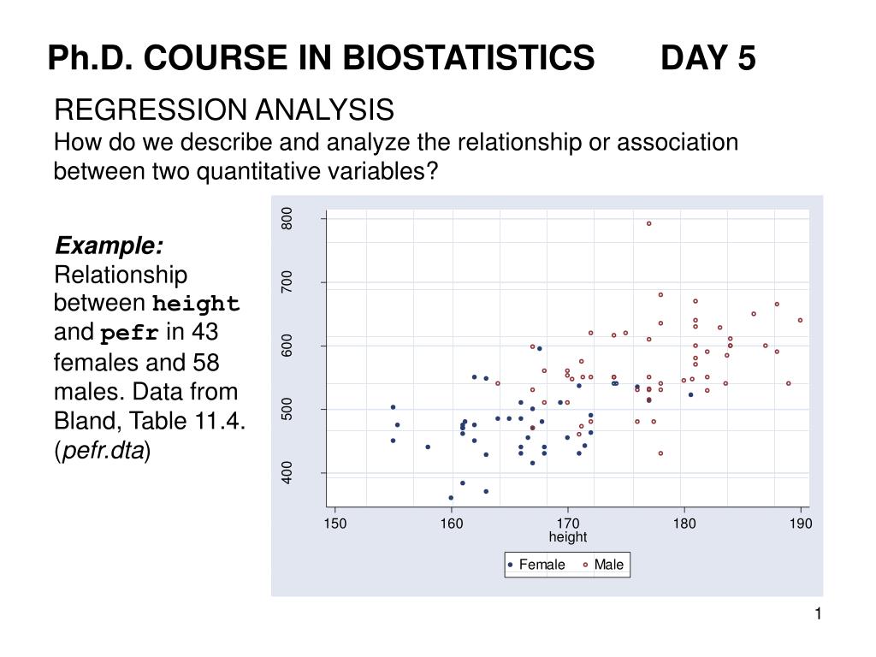Screen dimensions: 876x657
Task: Click the 'DAY 5' heading text
Action: point(707,58)
